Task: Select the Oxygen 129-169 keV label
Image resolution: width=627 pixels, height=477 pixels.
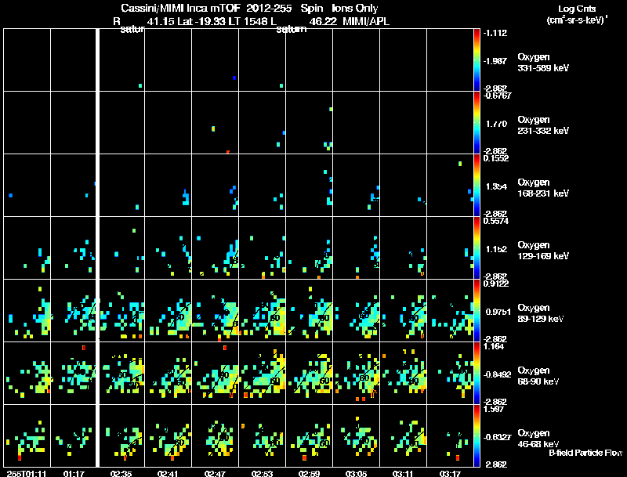Action: [x=543, y=251]
